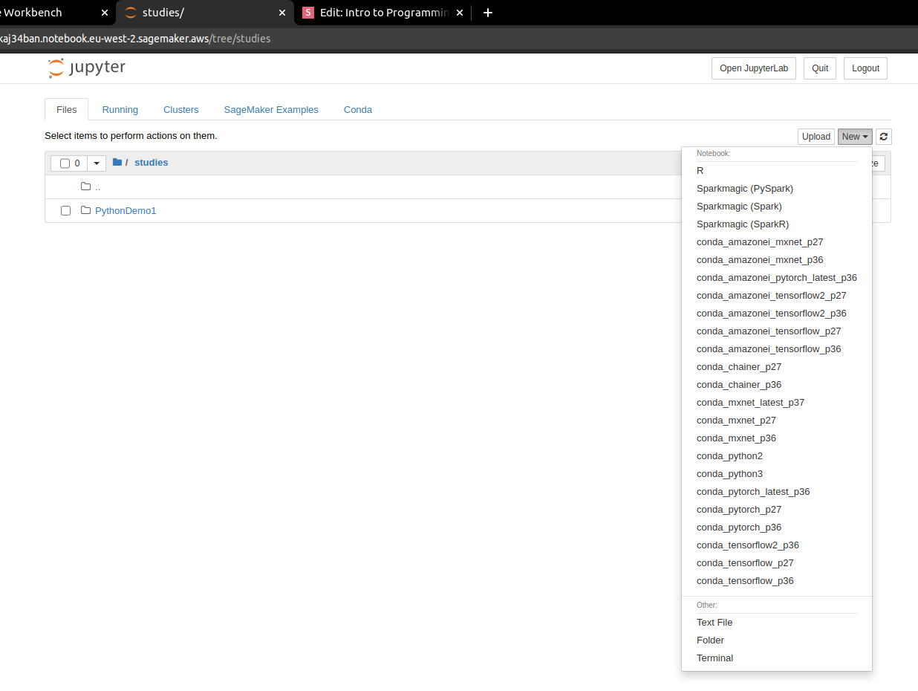Choose conda_mxnet_latest_p37 kernel

point(777,403)
